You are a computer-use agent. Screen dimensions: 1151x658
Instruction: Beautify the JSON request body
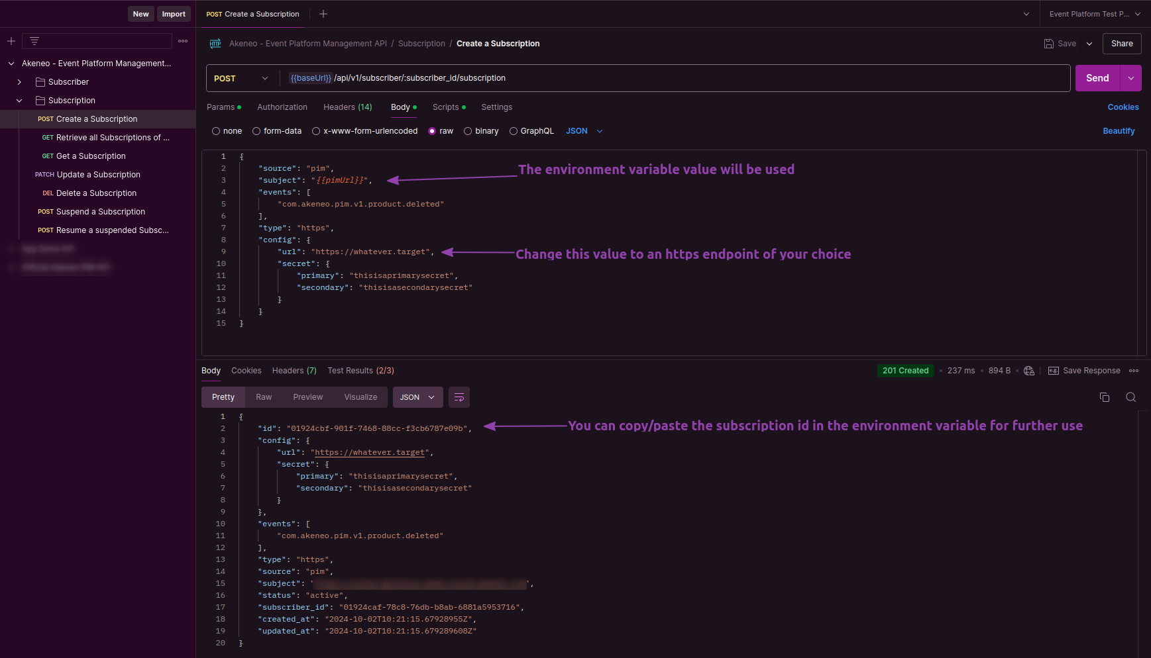click(x=1119, y=130)
